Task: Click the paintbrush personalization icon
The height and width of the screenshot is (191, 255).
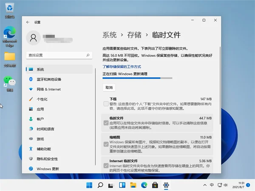Action: (31, 99)
